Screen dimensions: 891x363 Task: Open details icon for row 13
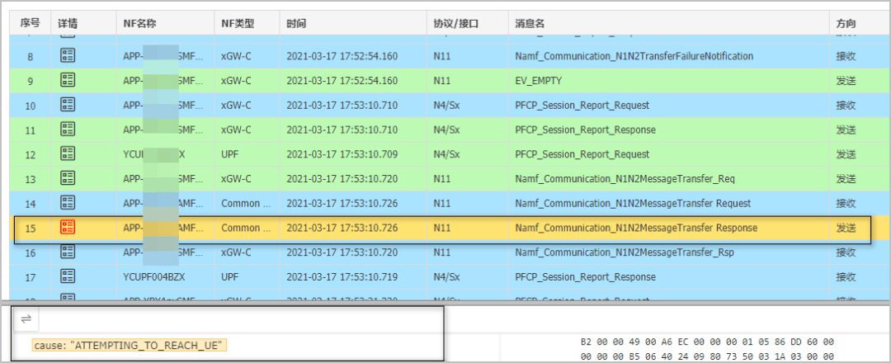(x=68, y=178)
